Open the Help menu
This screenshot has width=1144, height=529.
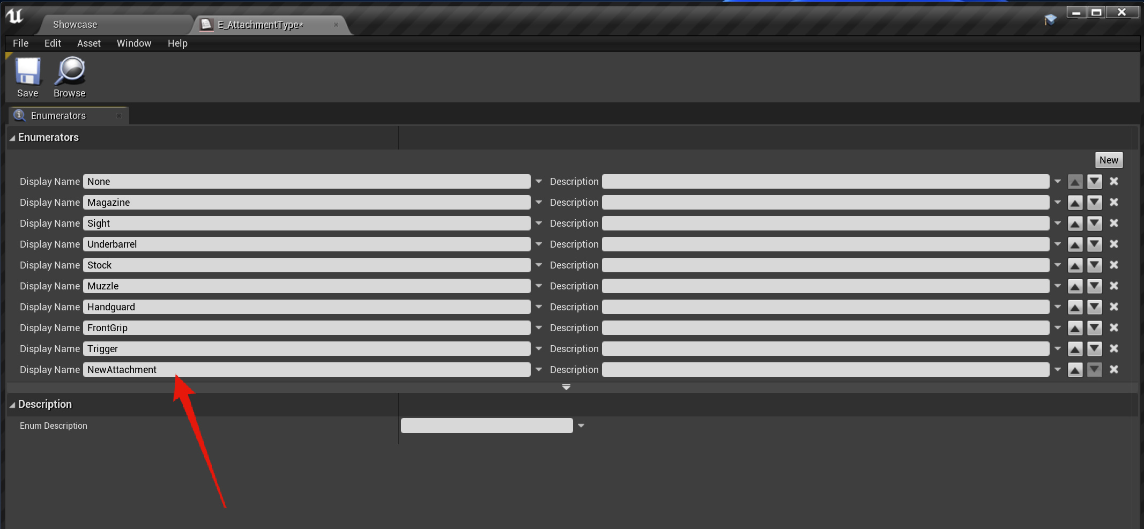(177, 43)
